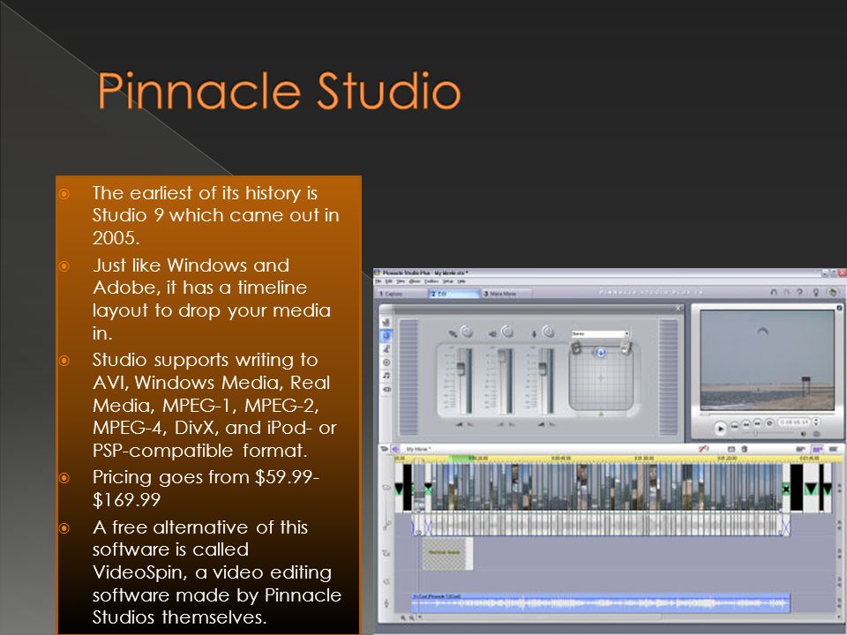Switch to Storyboard view icon
Screen dimensions: 847x635
point(800,449)
